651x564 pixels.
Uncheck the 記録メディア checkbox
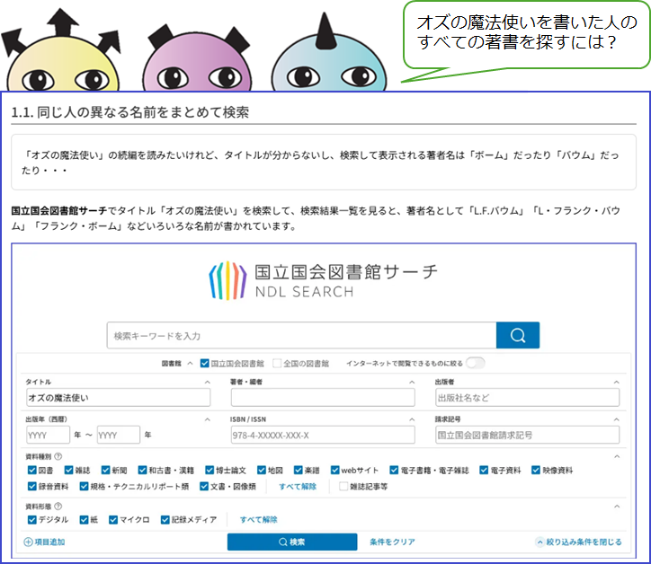point(165,520)
